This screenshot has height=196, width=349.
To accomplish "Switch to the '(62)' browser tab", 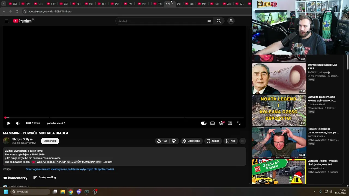I will click(x=13, y=4).
